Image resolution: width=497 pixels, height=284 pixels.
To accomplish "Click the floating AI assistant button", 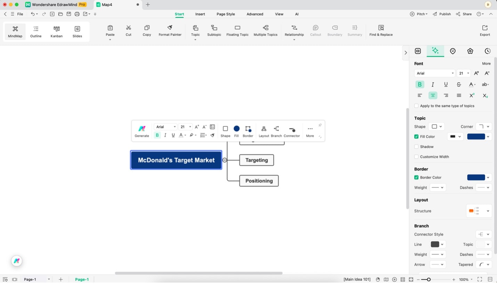I will [17, 261].
